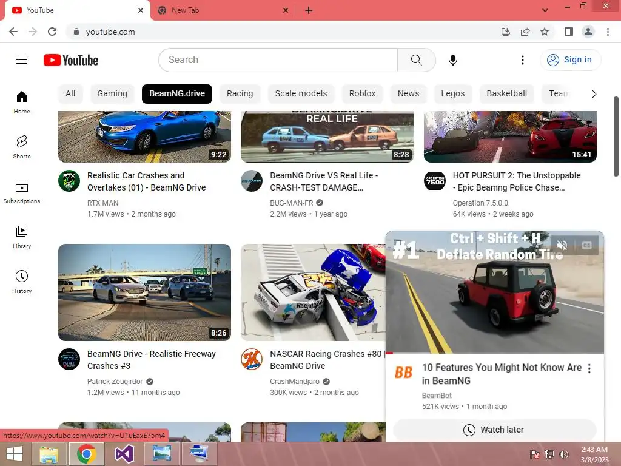The image size is (621, 466).
Task: Open RTX MAN channel avatar
Action: coord(69,181)
